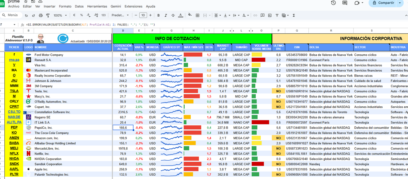Viewport: 408px width, 179px height.
Task: Activate the paint format tool
Action: pyautogui.click(x=48, y=15)
